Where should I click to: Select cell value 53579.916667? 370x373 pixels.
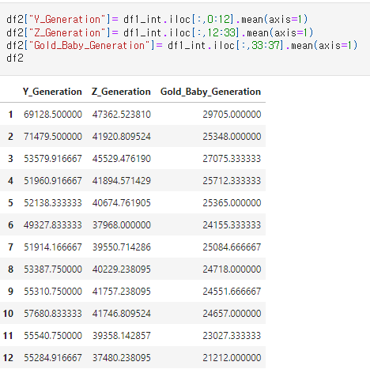tap(53, 159)
